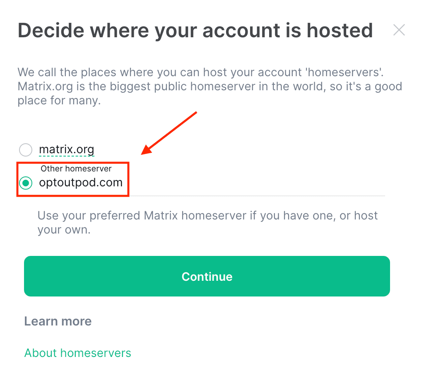Click the Learn more heading
Image resolution: width=424 pixels, height=376 pixels.
click(58, 321)
